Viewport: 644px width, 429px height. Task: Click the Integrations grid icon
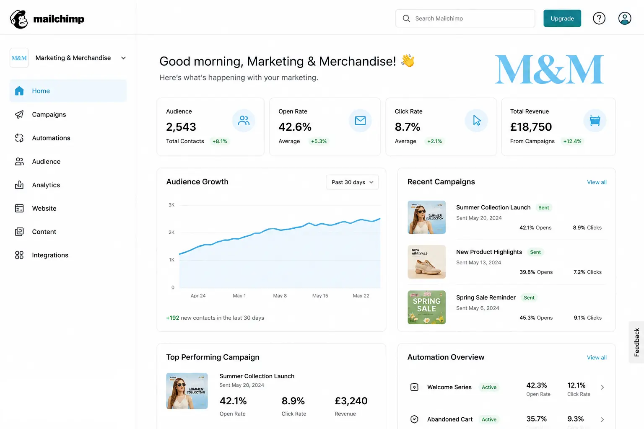pyautogui.click(x=19, y=255)
